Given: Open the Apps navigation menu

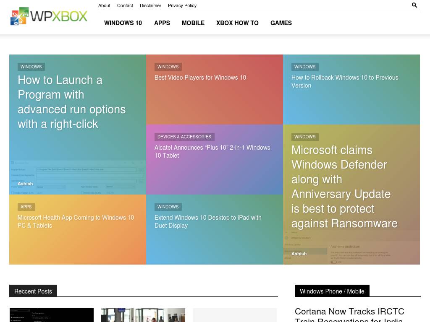Looking at the screenshot, I should click(162, 23).
